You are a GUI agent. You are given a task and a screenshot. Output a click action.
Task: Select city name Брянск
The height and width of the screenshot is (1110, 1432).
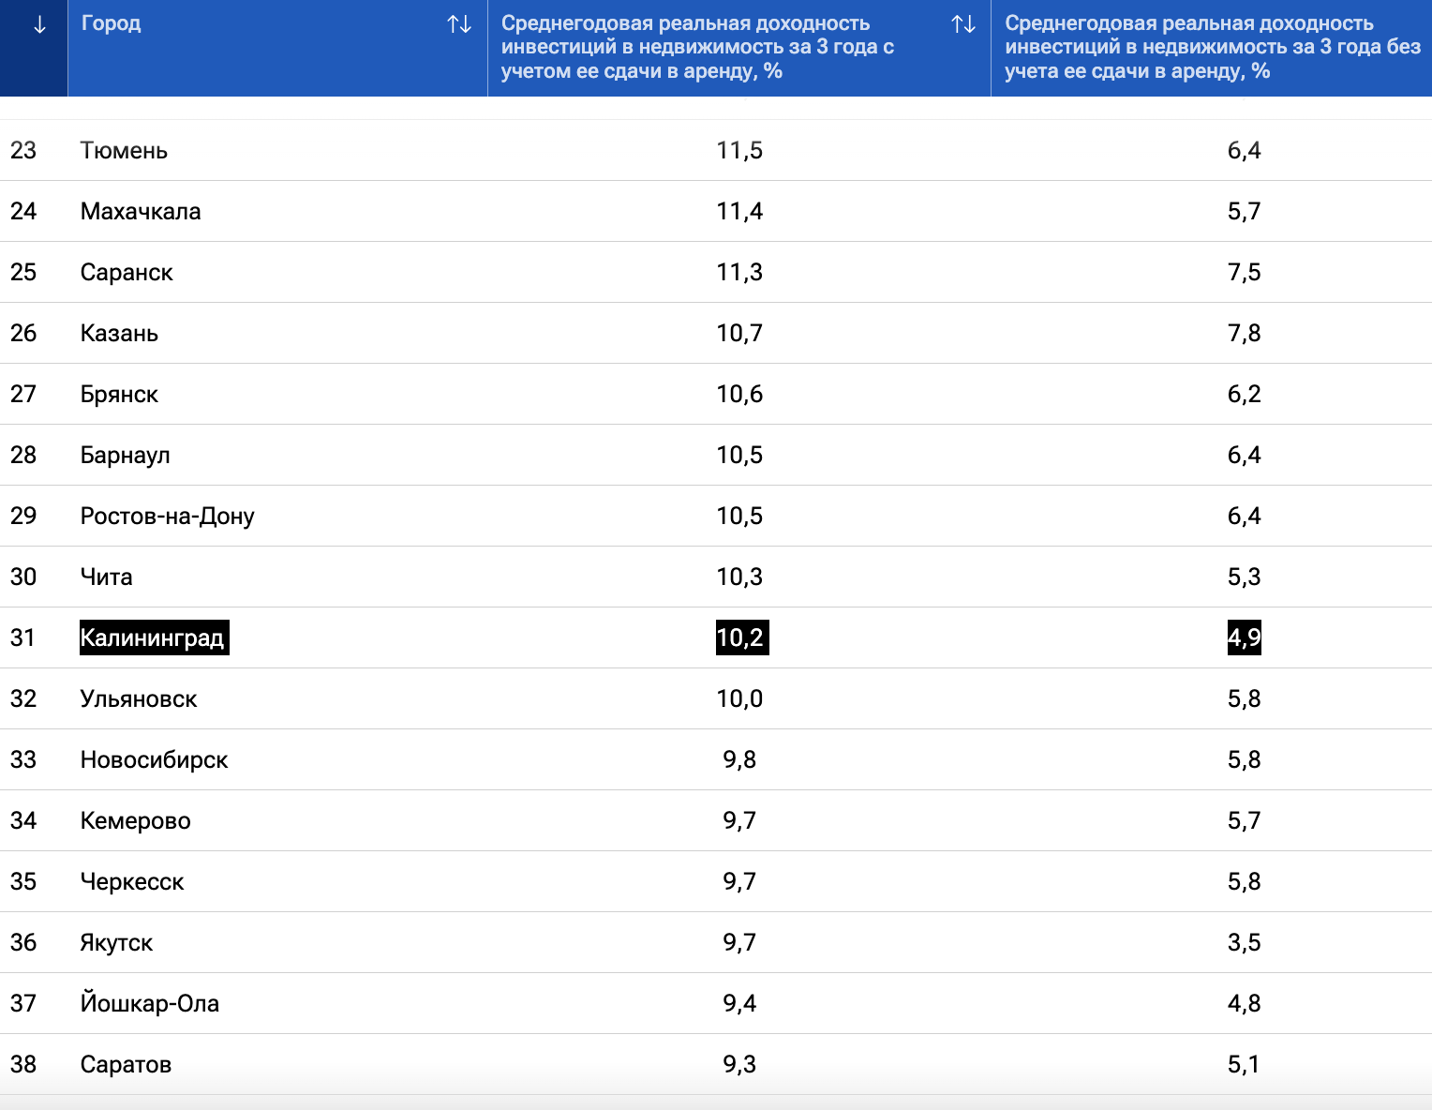(119, 395)
